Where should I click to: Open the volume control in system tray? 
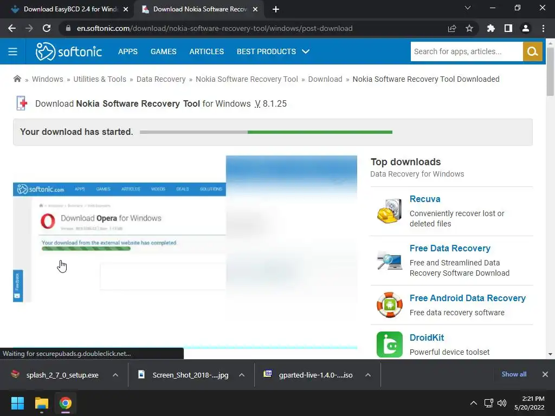[x=502, y=403]
